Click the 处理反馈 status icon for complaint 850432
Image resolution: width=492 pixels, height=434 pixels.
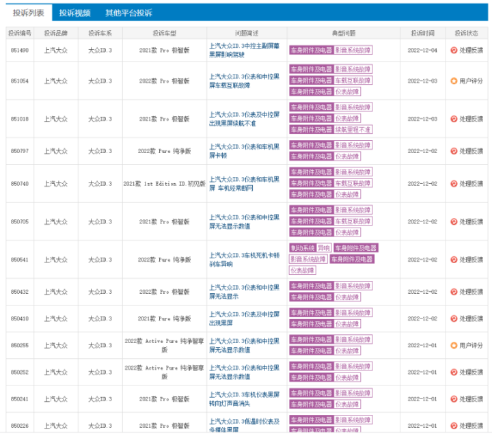point(454,292)
